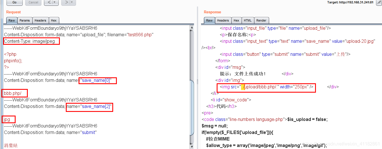Viewport: 382px width, 149px height.
Task: Switch to the Response Render tab
Action: coord(261,20)
